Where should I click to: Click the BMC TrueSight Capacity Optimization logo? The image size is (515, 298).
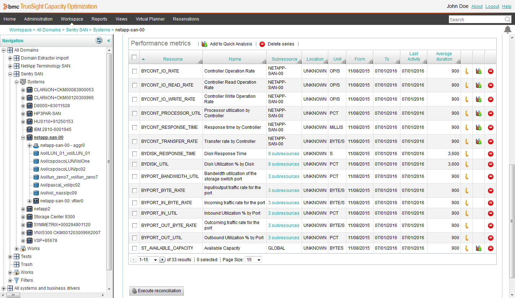[x=50, y=6]
